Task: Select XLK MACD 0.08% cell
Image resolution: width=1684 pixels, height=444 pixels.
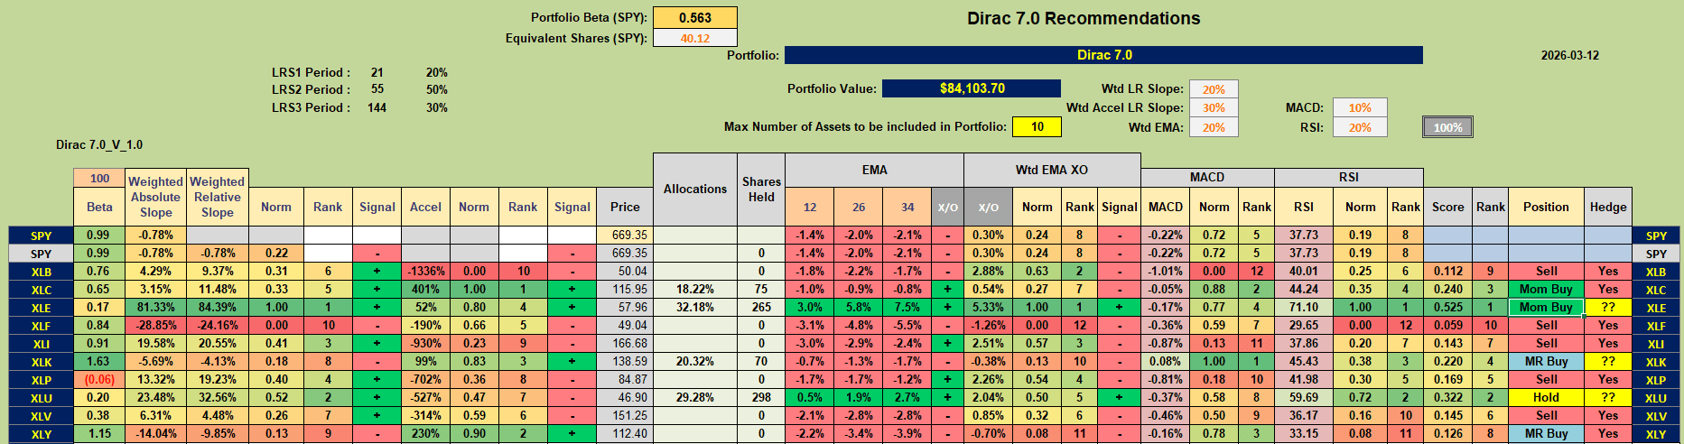Action: [1165, 362]
